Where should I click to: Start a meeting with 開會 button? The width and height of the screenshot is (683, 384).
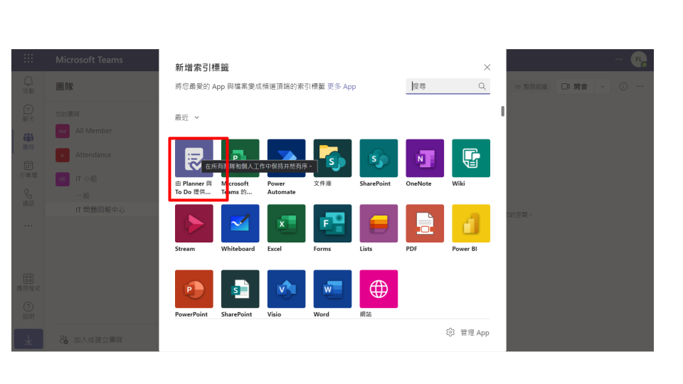click(x=575, y=86)
